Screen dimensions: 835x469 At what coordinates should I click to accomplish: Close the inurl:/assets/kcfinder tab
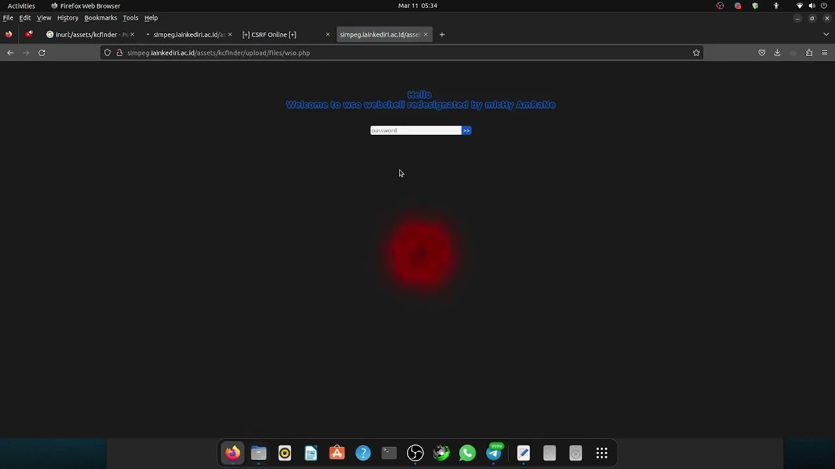(x=132, y=35)
